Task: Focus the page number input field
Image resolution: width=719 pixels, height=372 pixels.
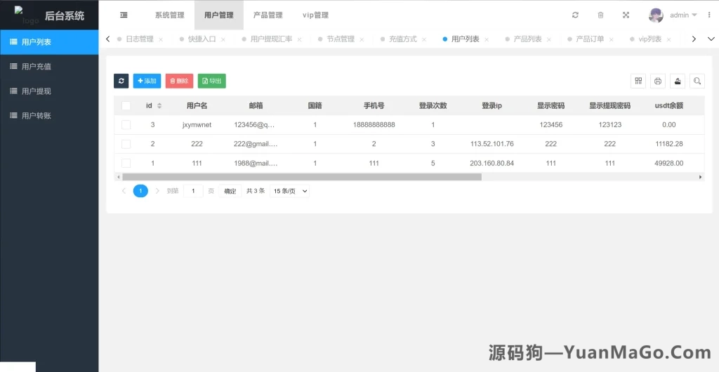Action: tap(193, 191)
